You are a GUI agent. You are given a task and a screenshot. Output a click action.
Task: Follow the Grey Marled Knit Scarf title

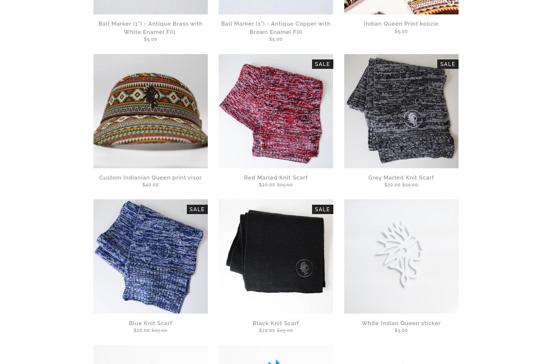(x=401, y=178)
